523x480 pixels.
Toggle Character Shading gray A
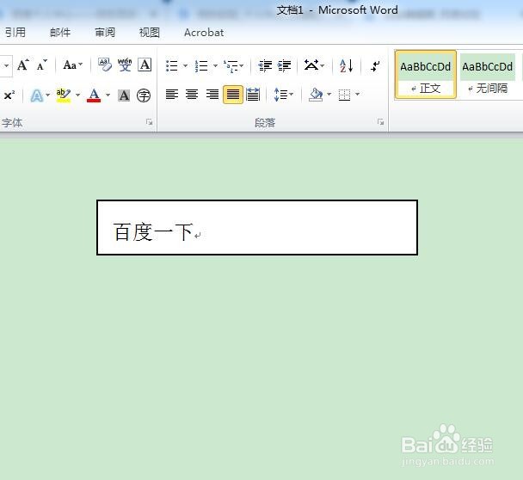coord(124,95)
